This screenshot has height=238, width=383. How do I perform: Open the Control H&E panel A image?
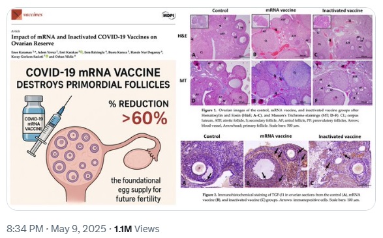pyautogui.click(x=220, y=37)
